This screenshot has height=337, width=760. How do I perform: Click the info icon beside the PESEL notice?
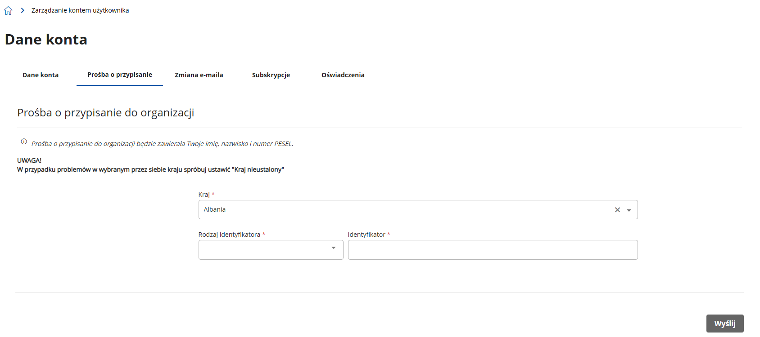pos(24,142)
